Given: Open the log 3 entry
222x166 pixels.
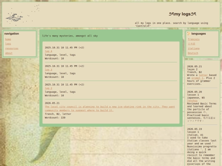Looking at the screenshot, I should point(49,70).
